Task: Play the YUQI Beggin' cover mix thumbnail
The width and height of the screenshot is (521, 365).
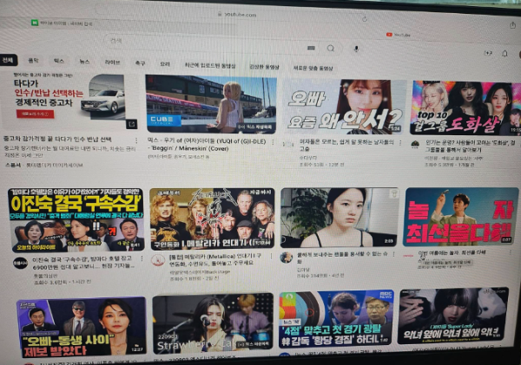Action: pyautogui.click(x=211, y=104)
